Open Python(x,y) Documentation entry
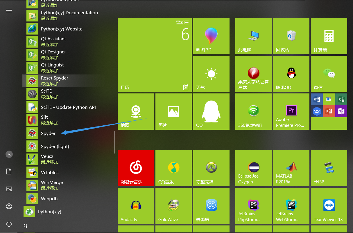This screenshot has width=353, height=233. [68, 15]
